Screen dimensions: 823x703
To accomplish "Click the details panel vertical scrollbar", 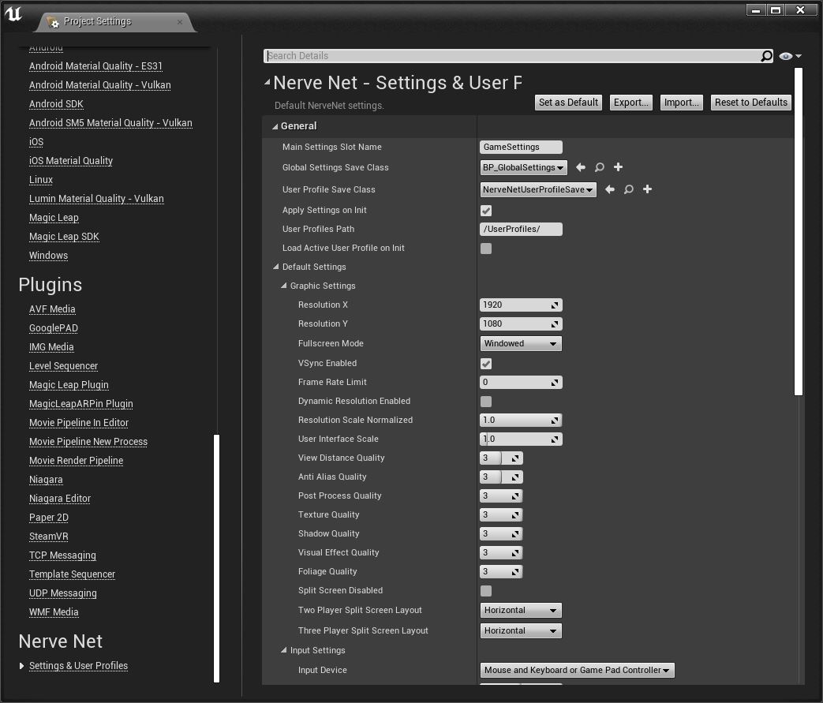I will point(799,231).
